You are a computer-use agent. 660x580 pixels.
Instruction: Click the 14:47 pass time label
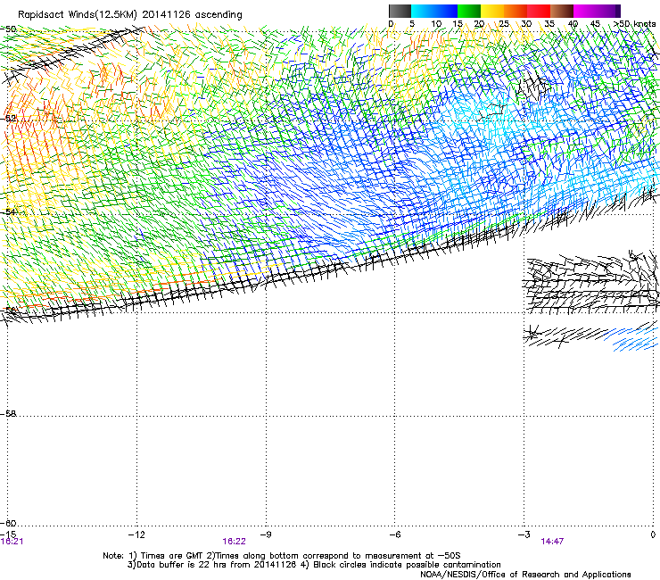tap(552, 542)
